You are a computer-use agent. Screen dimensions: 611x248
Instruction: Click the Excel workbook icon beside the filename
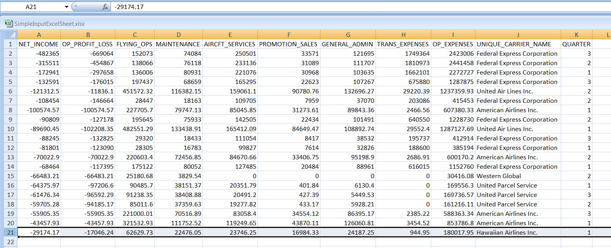pyautogui.click(x=8, y=24)
